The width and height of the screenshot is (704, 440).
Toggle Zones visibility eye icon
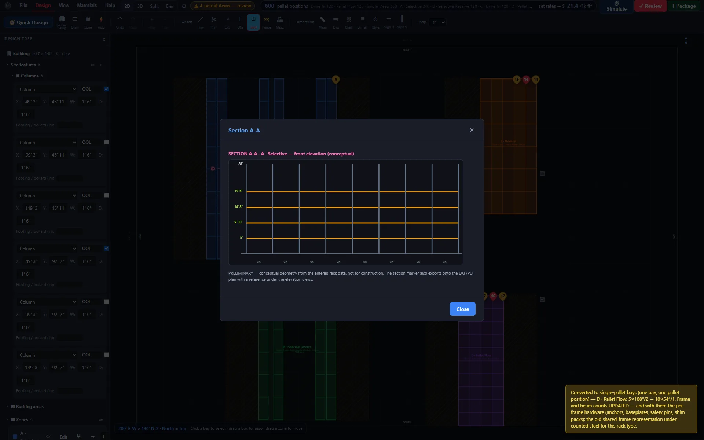101,420
